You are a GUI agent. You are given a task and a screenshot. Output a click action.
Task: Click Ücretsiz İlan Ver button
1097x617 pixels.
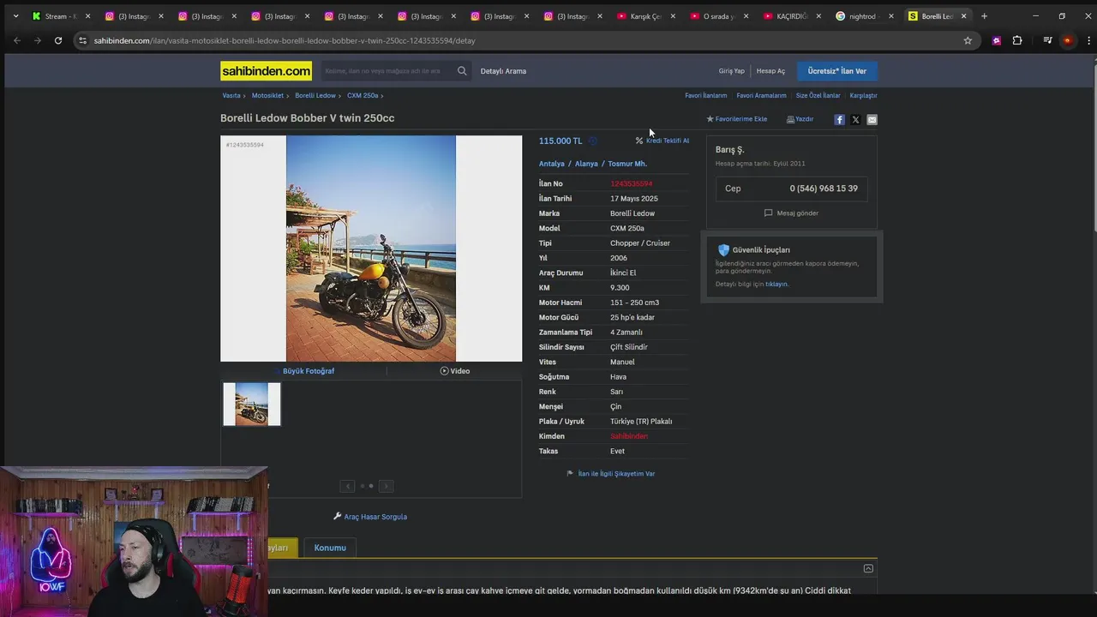(836, 71)
